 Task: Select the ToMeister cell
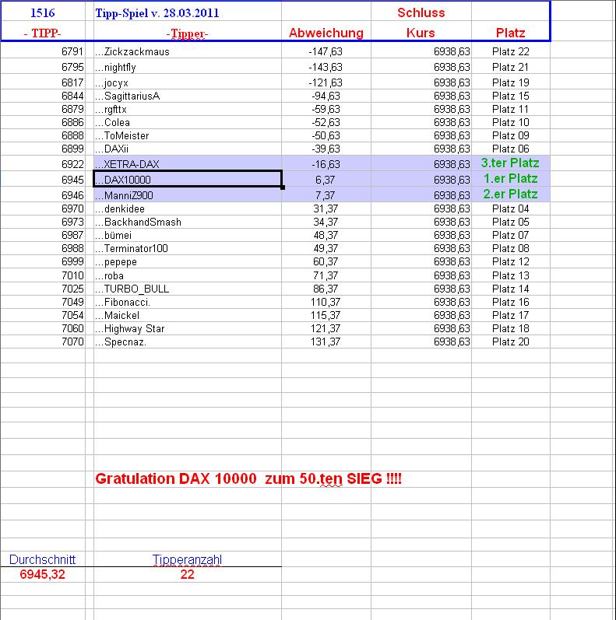point(188,135)
